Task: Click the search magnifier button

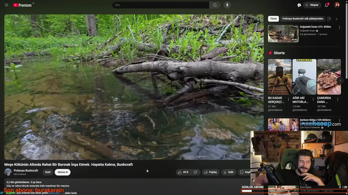Action: coord(215,5)
